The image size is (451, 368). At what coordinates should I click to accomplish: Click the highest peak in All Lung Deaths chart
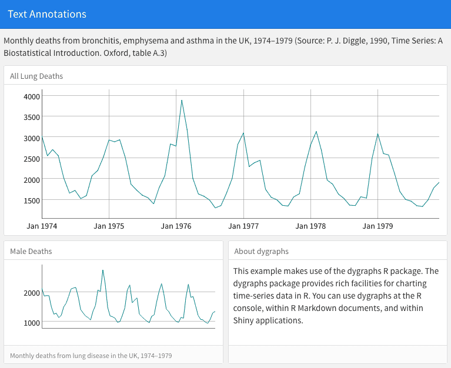click(182, 100)
